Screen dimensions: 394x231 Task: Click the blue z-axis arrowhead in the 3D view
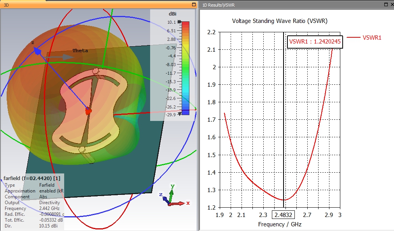37,51
